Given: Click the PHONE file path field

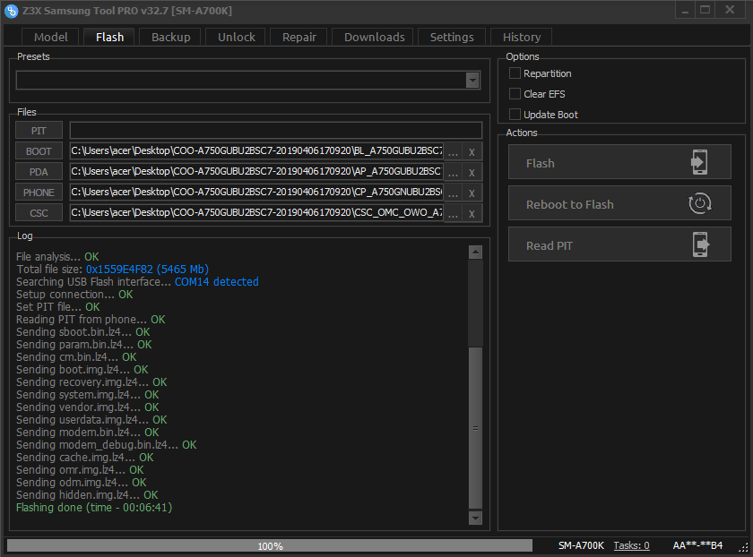Looking at the screenshot, I should click(256, 193).
